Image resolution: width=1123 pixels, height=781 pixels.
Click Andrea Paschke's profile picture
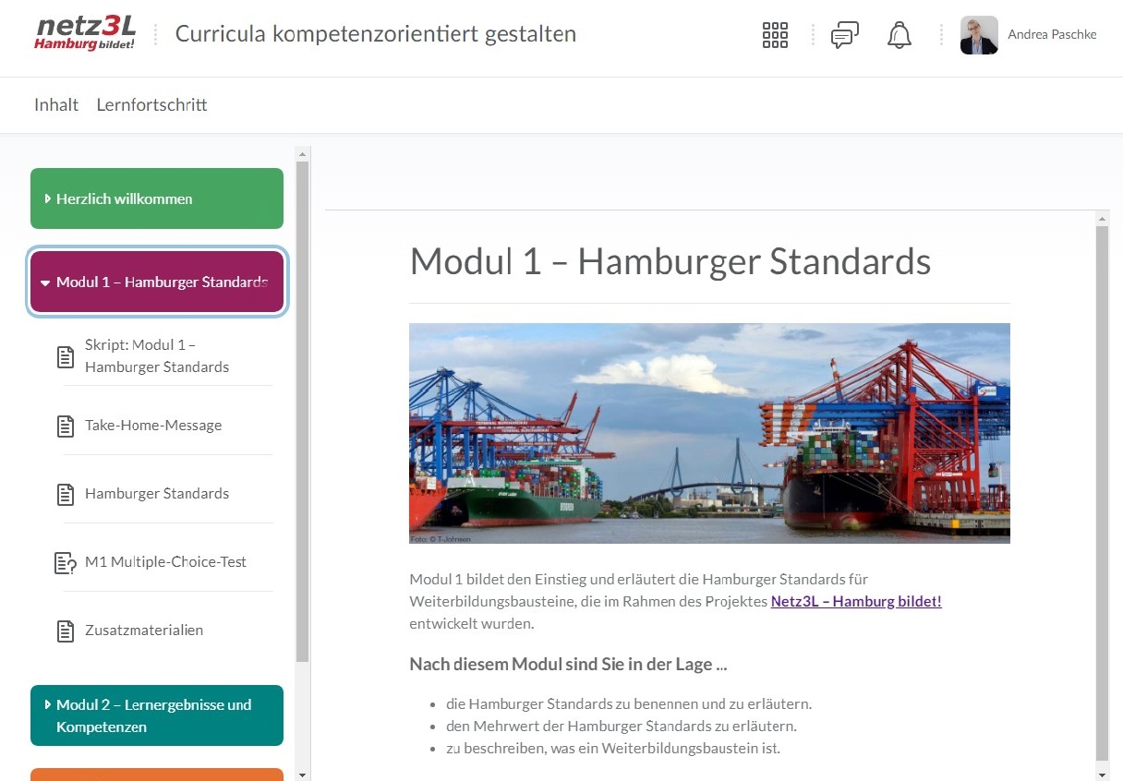[x=979, y=35]
